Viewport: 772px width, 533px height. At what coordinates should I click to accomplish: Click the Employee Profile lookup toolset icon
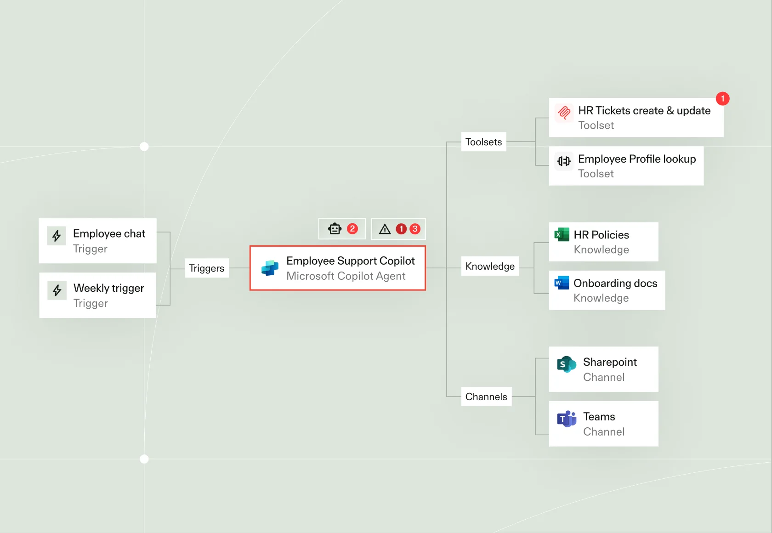[564, 161]
